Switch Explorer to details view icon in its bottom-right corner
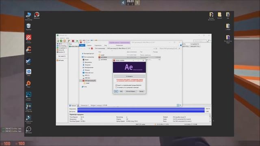The image size is (260, 146). [178, 105]
